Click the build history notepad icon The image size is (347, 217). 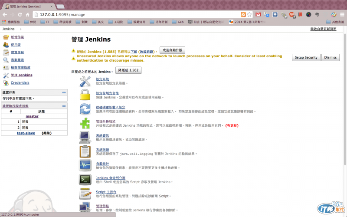tap(6, 52)
